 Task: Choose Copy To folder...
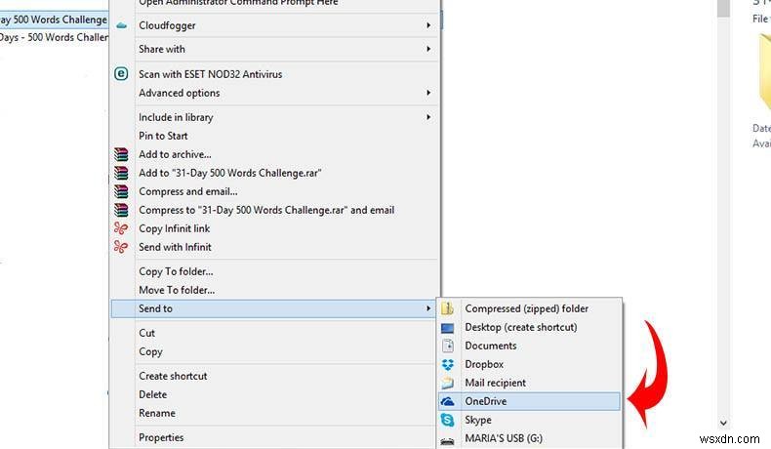tap(274, 271)
